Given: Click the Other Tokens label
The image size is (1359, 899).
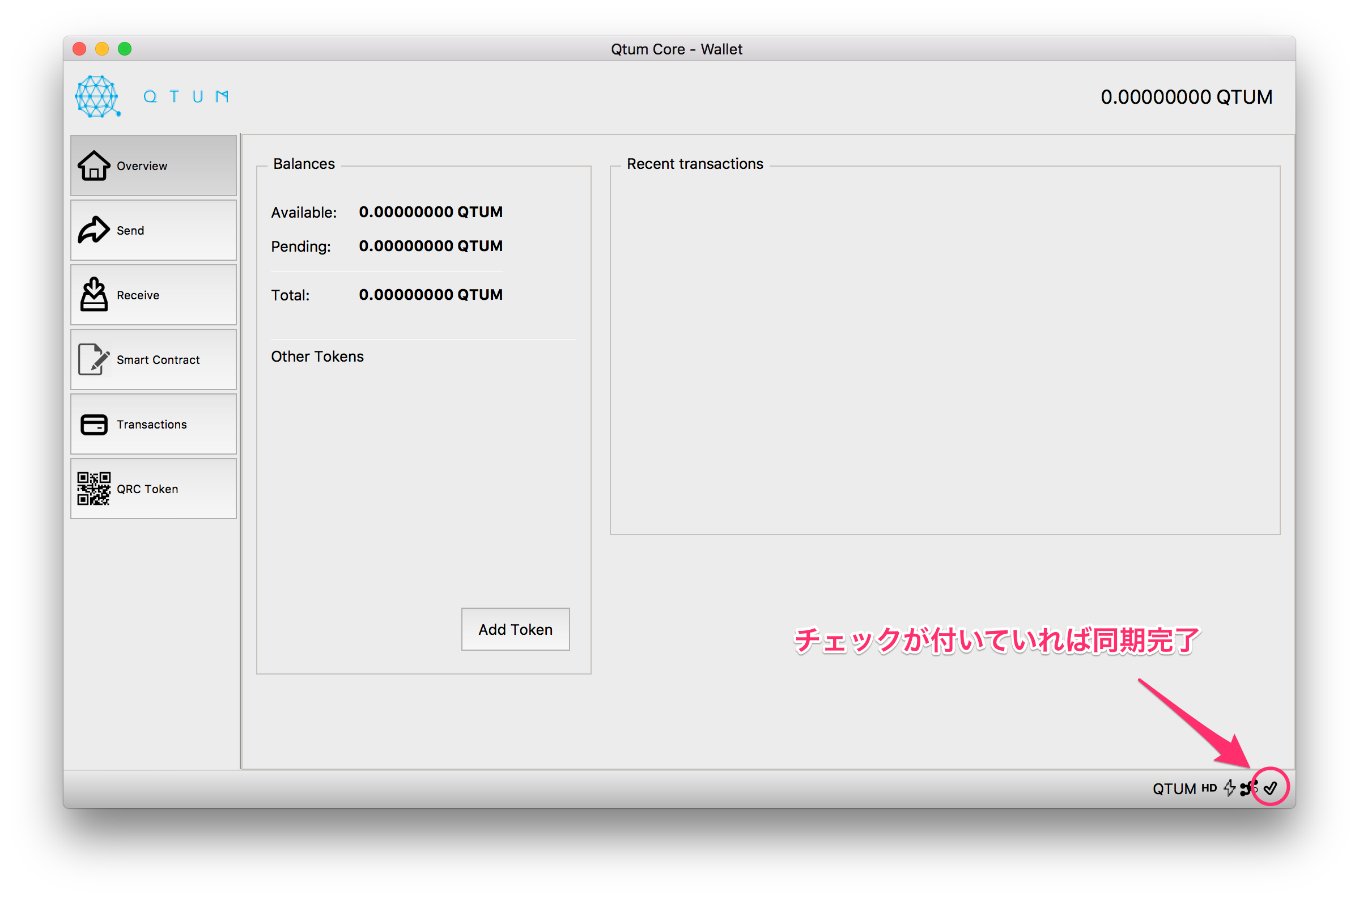Looking at the screenshot, I should pyautogui.click(x=318, y=357).
